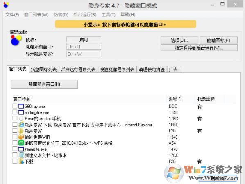Click the 启用 mouse button

click(84, 40)
